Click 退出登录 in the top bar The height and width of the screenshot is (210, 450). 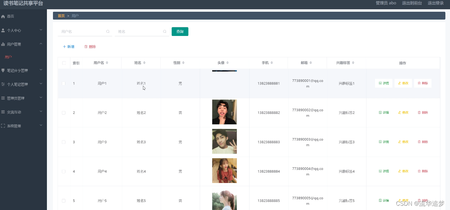pos(436,3)
